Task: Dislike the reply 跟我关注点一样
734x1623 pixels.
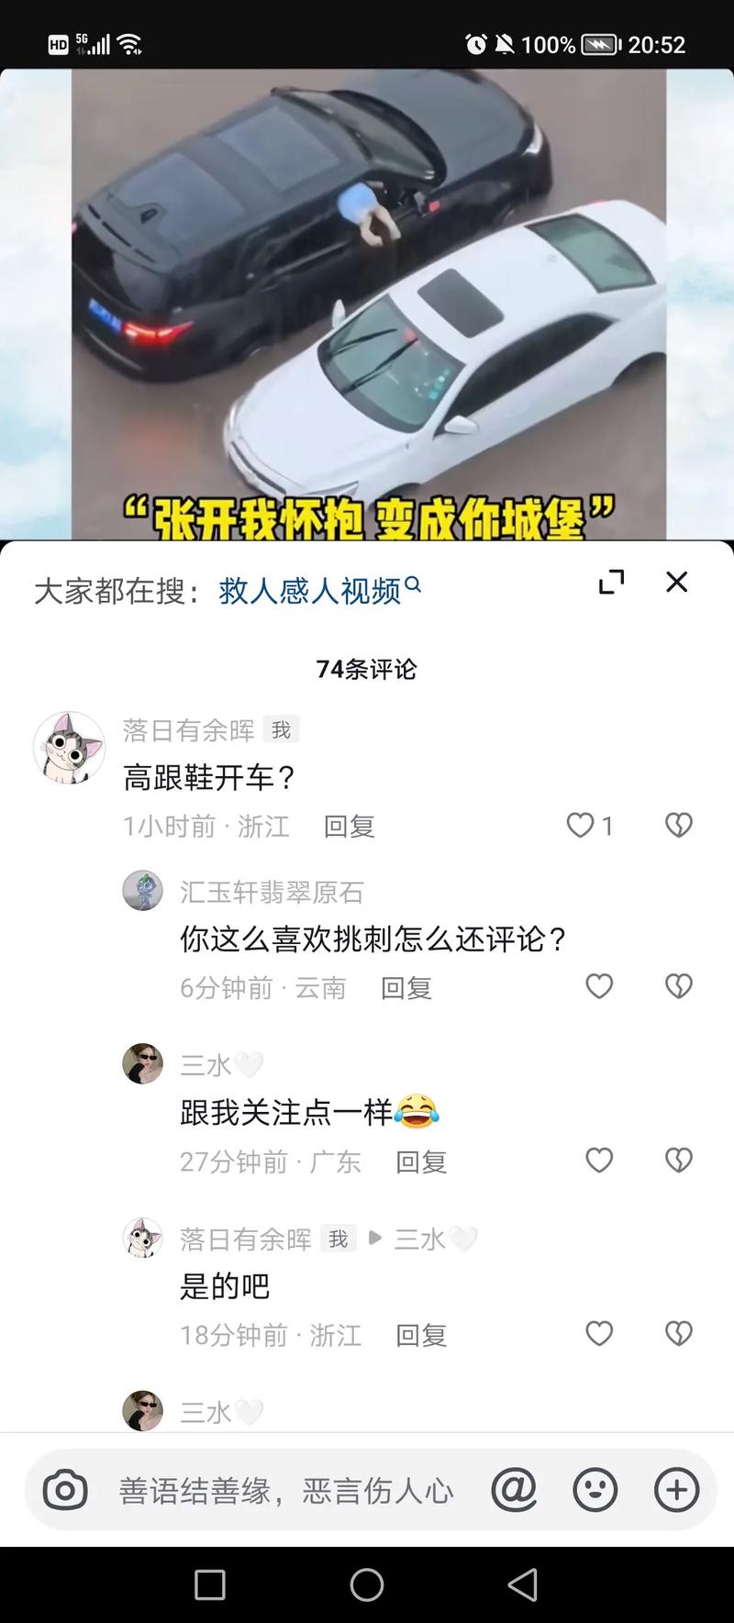Action: pyautogui.click(x=678, y=1161)
